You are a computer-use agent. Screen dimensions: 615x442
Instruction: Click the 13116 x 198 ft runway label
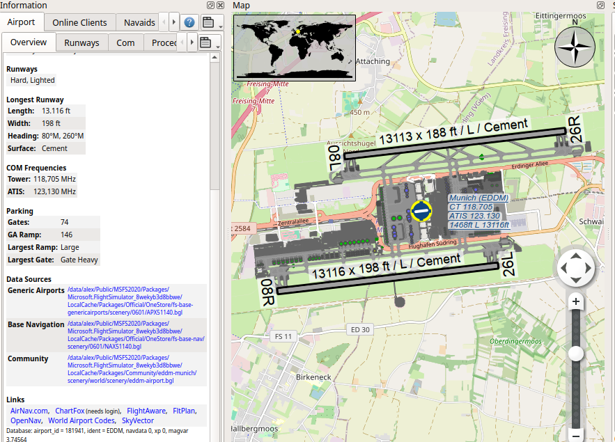(386, 267)
